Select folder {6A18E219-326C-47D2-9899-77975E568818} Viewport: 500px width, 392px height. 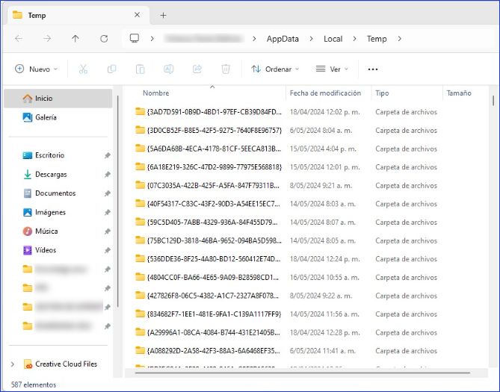point(214,167)
